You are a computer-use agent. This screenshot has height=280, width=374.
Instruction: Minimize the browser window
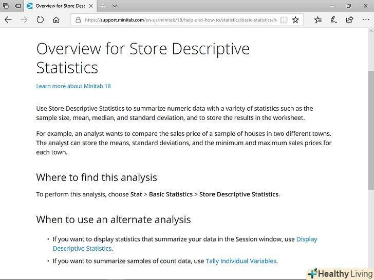point(332,6)
